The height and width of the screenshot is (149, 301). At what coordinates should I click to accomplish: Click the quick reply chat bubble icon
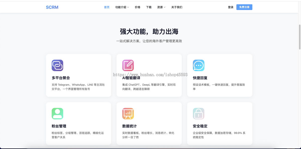pyautogui.click(x=199, y=65)
